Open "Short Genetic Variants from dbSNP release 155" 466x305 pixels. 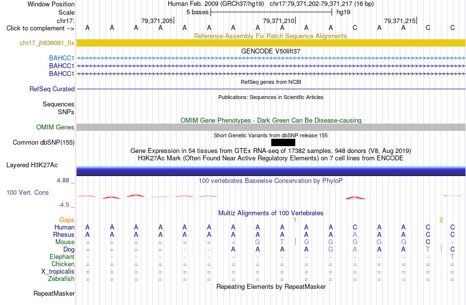271,135
